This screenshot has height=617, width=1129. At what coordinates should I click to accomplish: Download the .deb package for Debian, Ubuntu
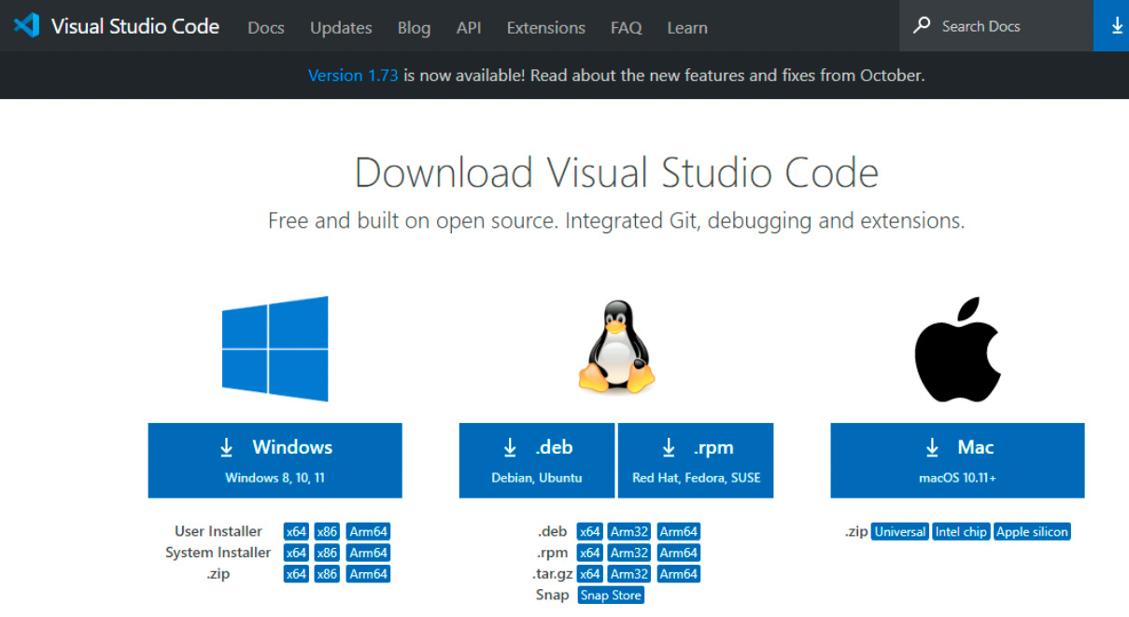tap(537, 460)
